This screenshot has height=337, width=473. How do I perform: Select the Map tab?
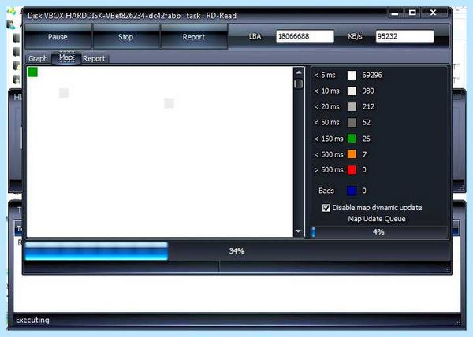coord(66,57)
